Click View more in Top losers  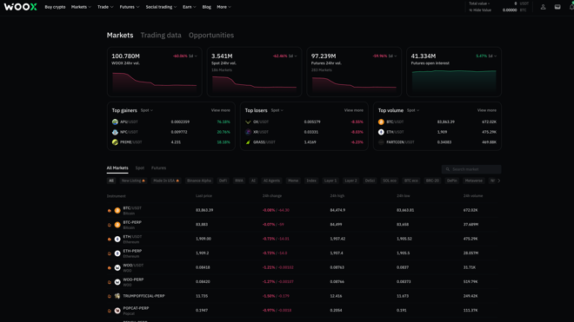354,110
